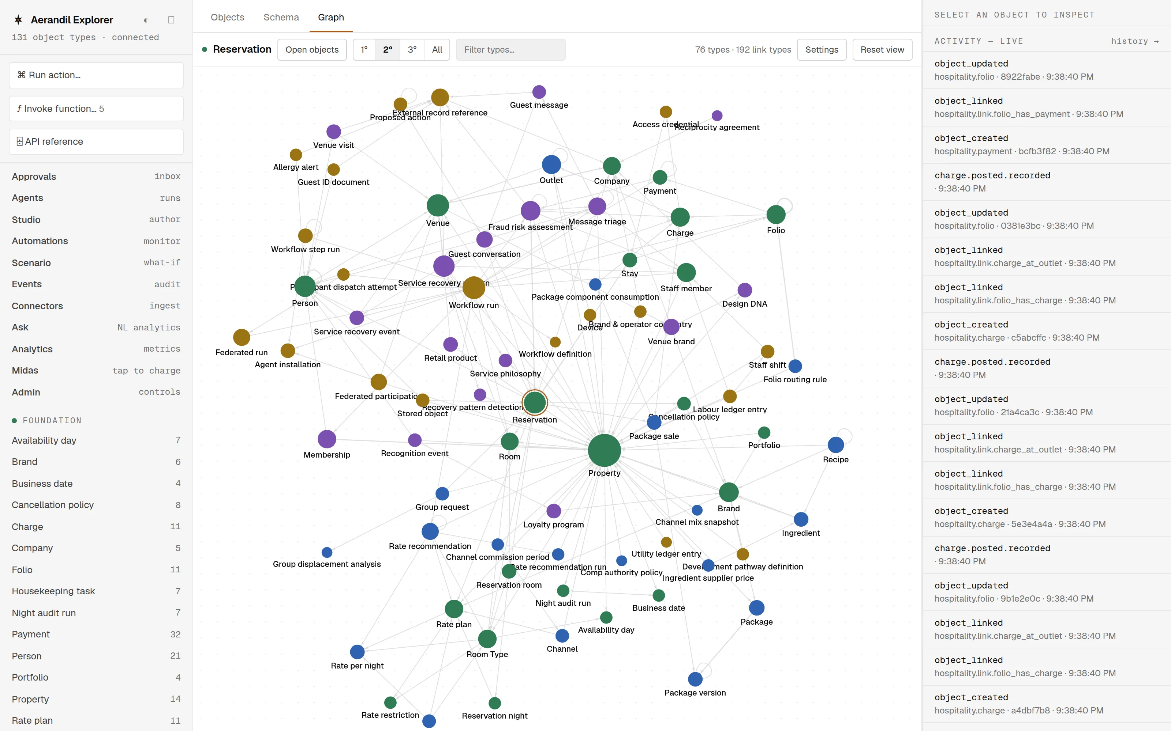Click the square panel icon next to Aerandil Explorer

pos(171,20)
